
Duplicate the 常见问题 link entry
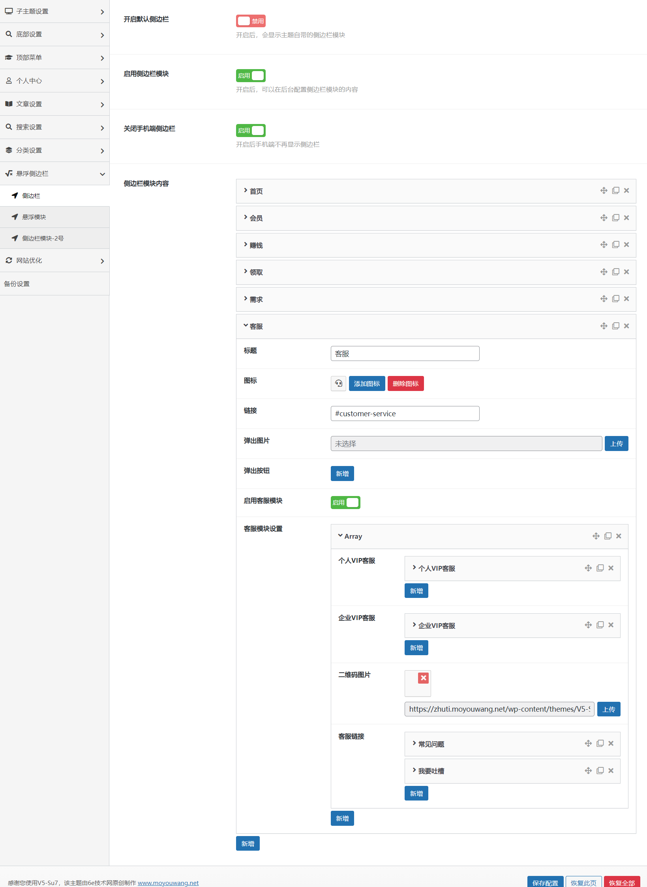pyautogui.click(x=600, y=743)
